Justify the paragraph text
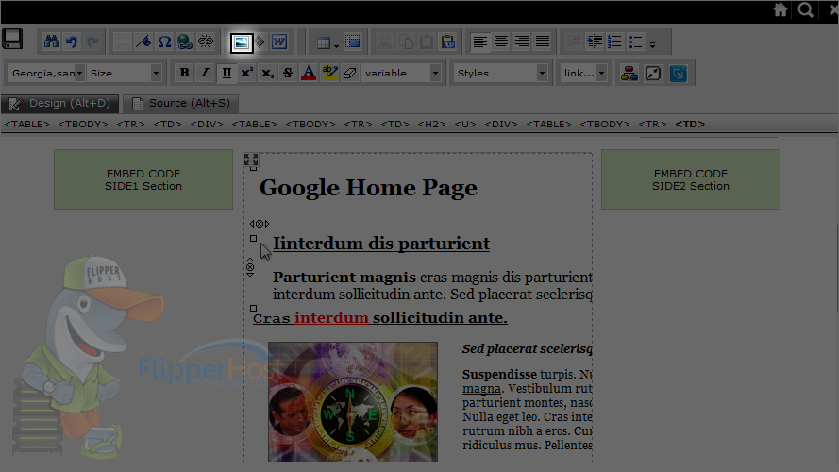The height and width of the screenshot is (472, 839). click(x=543, y=42)
